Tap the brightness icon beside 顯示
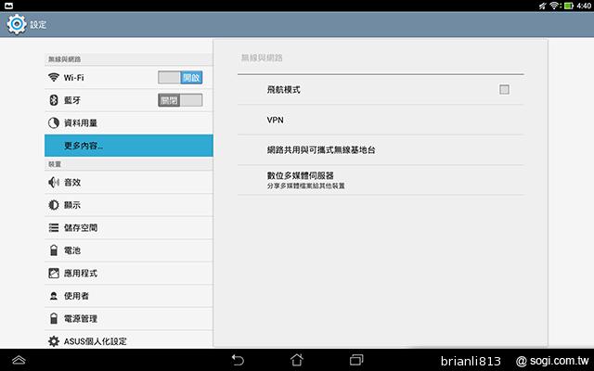 (54, 205)
